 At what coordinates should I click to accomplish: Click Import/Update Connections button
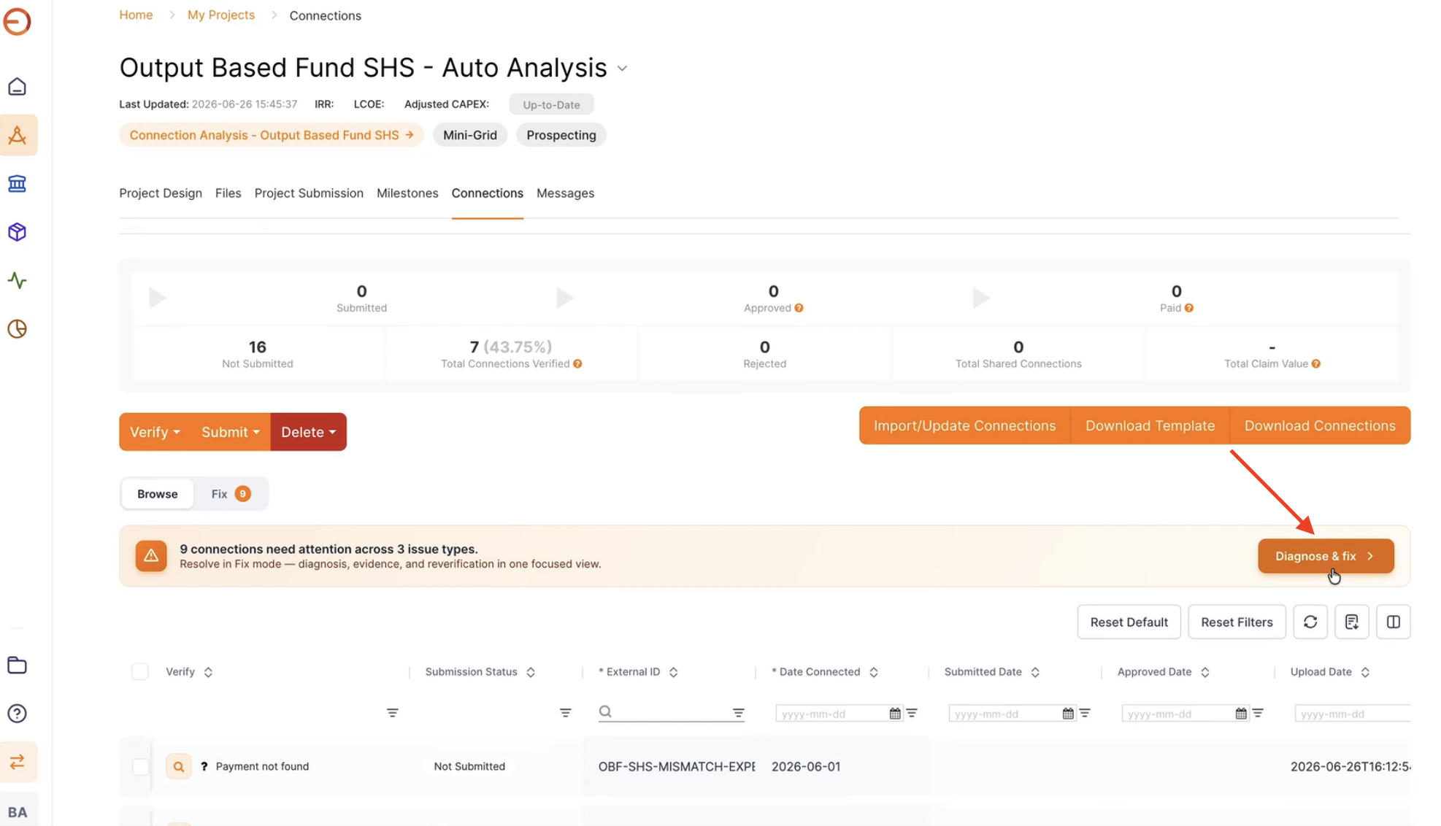tap(964, 425)
